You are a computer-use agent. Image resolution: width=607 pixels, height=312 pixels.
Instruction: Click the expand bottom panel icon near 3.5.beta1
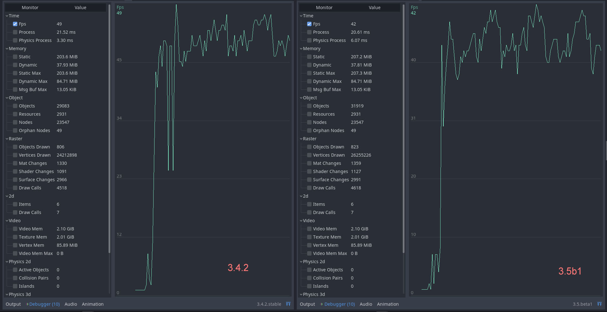point(600,304)
